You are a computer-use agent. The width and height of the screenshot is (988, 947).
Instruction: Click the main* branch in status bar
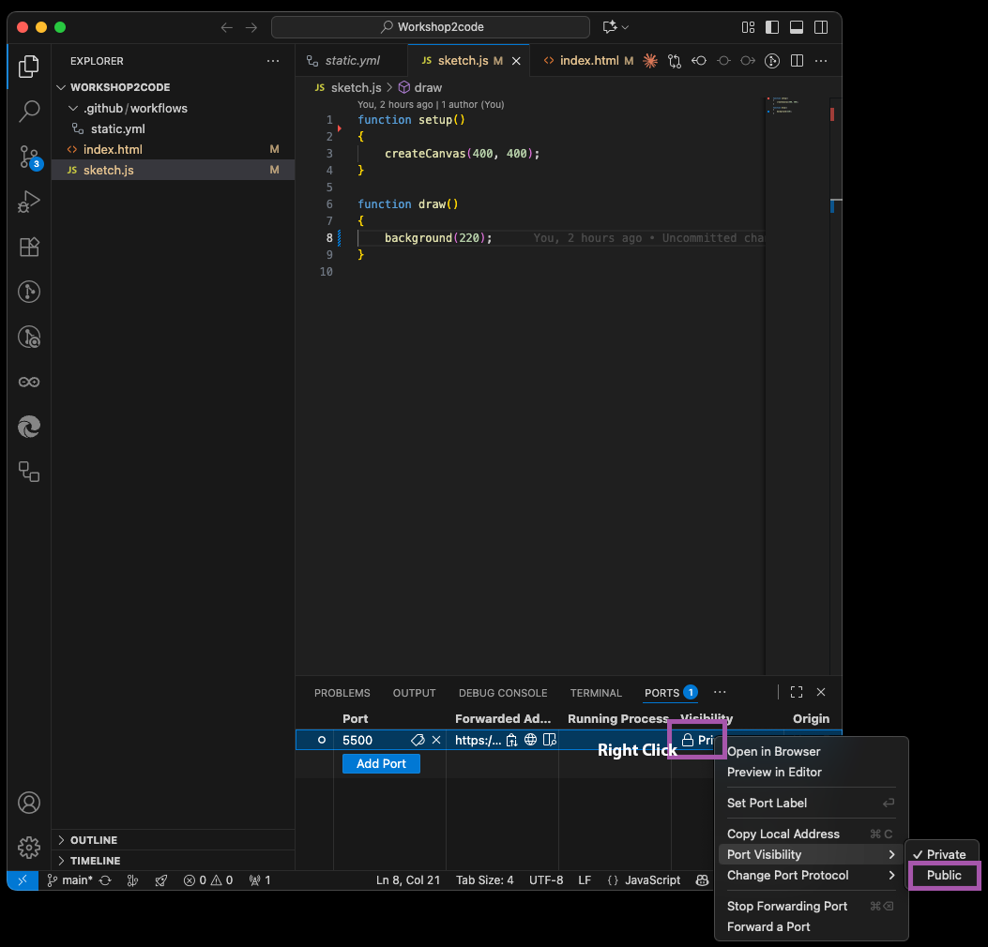(x=70, y=880)
